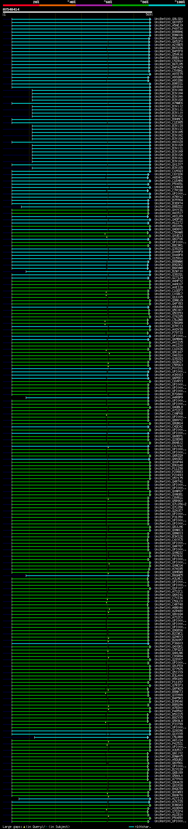Choose the UniRef100_P50651 hit label
Screen dimensions: 188x829
pyautogui.click(x=168, y=184)
